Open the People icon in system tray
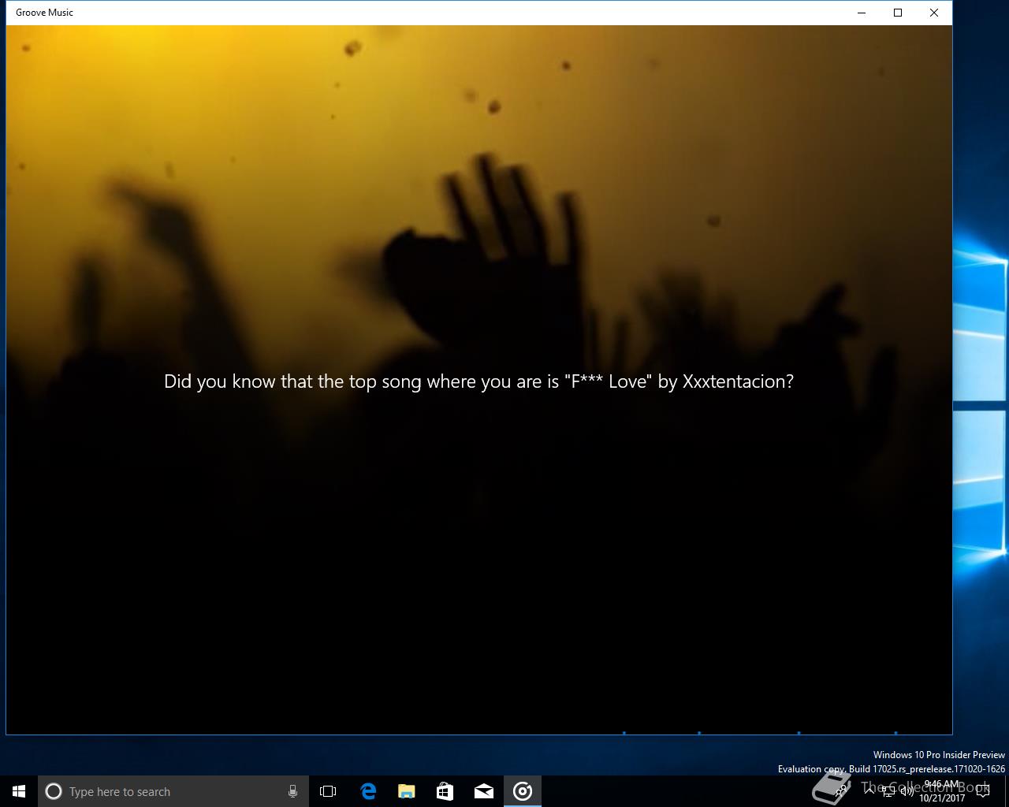This screenshot has height=807, width=1009. pos(841,790)
